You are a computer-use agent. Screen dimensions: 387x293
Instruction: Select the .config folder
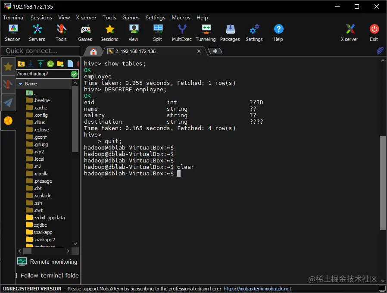37,115
